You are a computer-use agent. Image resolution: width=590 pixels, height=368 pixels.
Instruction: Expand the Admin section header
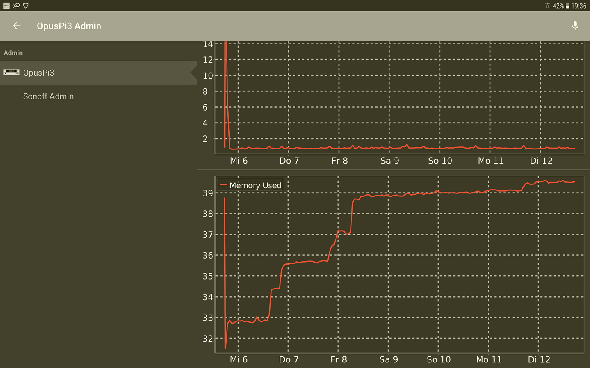(13, 53)
